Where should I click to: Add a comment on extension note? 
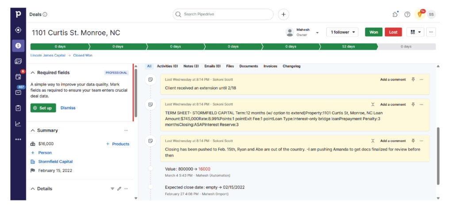pos(393,79)
